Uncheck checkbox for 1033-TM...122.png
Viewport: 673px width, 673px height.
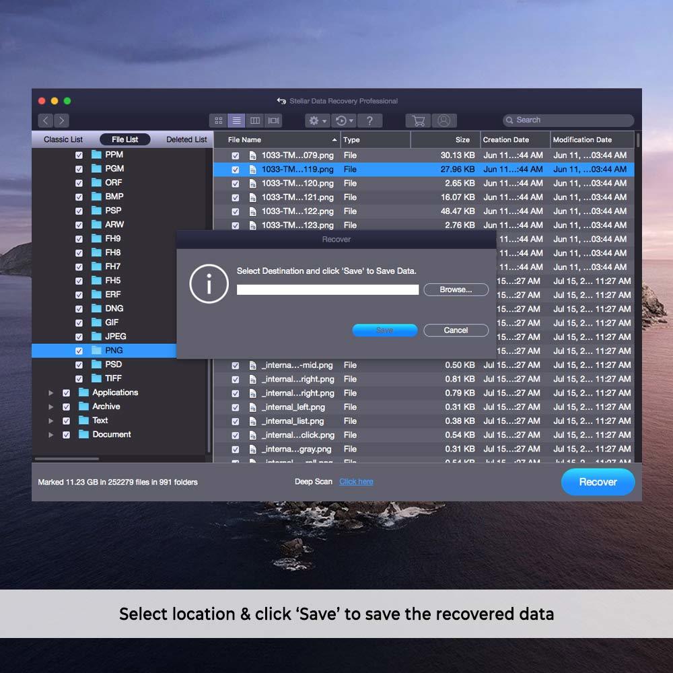(235, 211)
